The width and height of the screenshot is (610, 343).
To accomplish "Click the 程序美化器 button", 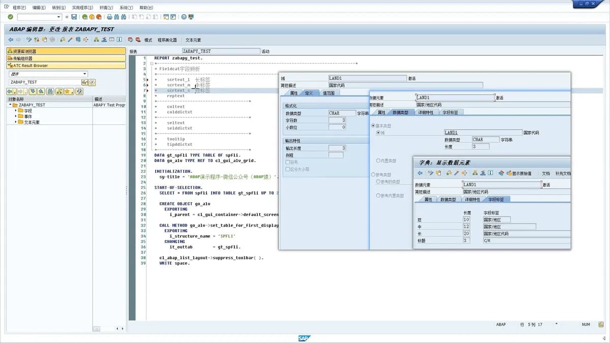I will tap(167, 40).
